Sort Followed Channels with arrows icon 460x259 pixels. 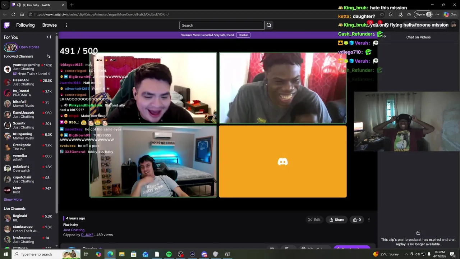[x=49, y=56]
